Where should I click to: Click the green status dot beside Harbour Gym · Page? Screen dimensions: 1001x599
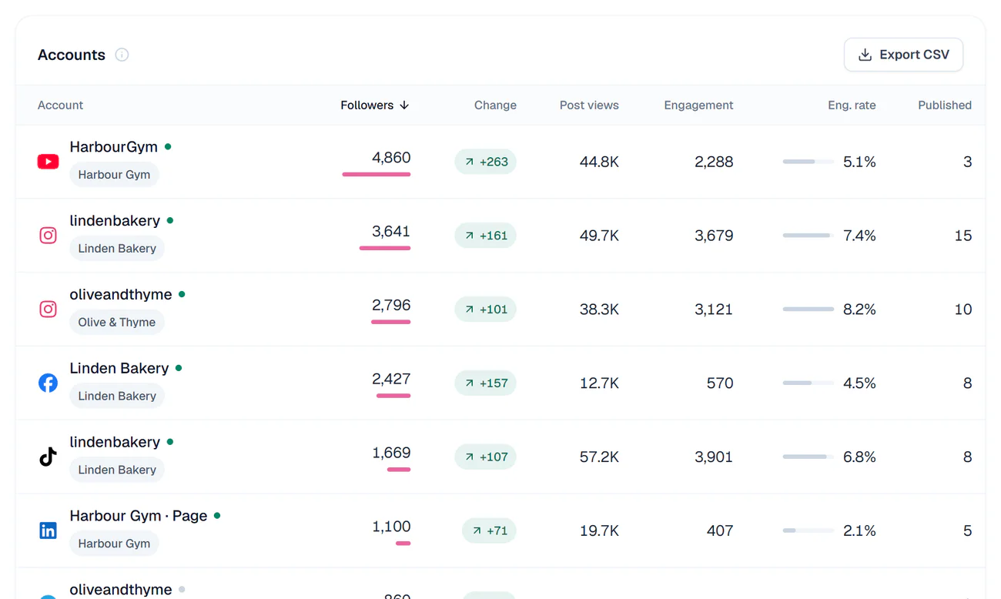point(217,516)
